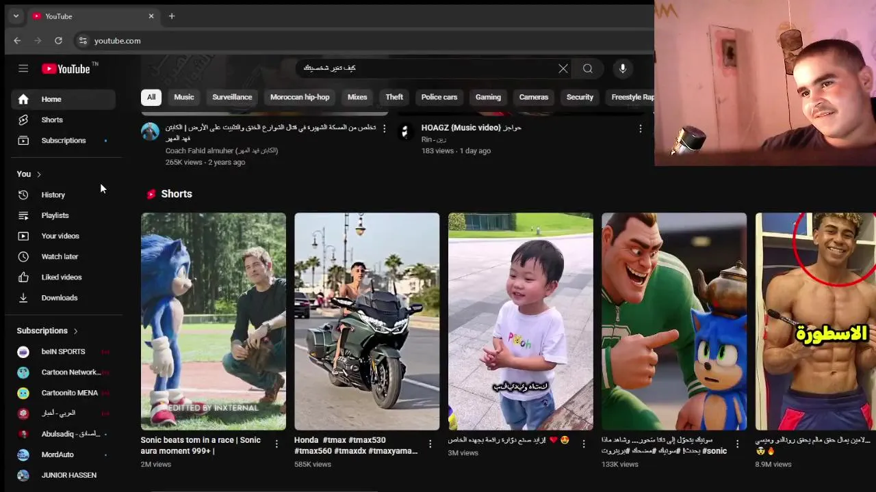Click Coach Fahid almuher channel name

click(x=222, y=150)
